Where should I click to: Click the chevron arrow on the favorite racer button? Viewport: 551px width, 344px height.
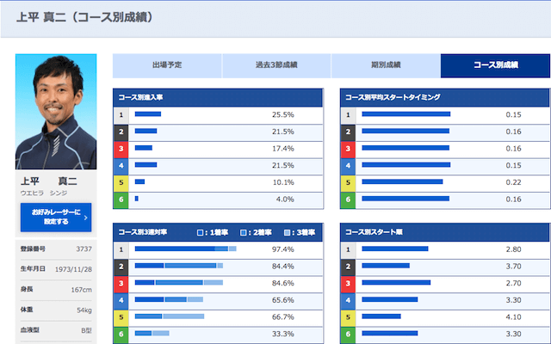click(86, 218)
